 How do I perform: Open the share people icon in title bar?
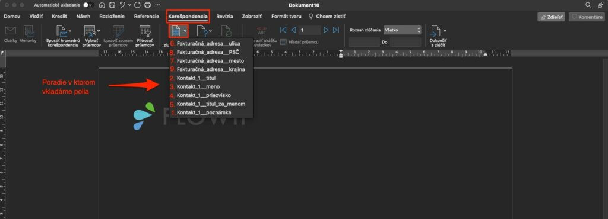[x=601, y=5]
